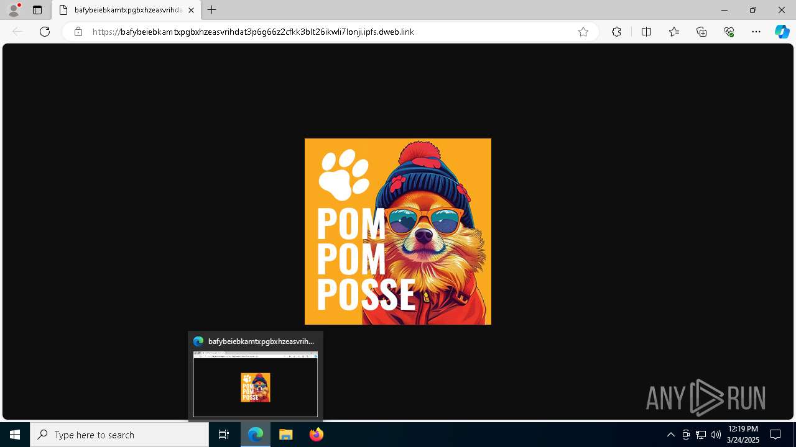Select the Edge window preview thumbnail

click(x=256, y=384)
